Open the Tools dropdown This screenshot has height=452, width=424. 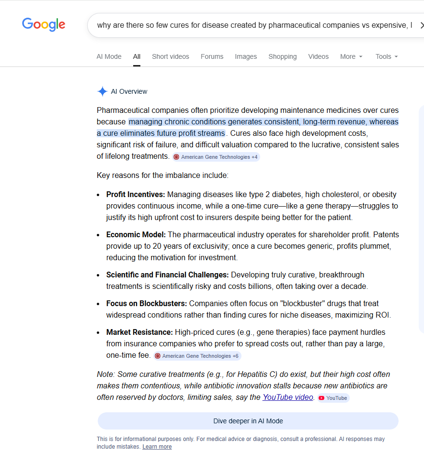[386, 56]
